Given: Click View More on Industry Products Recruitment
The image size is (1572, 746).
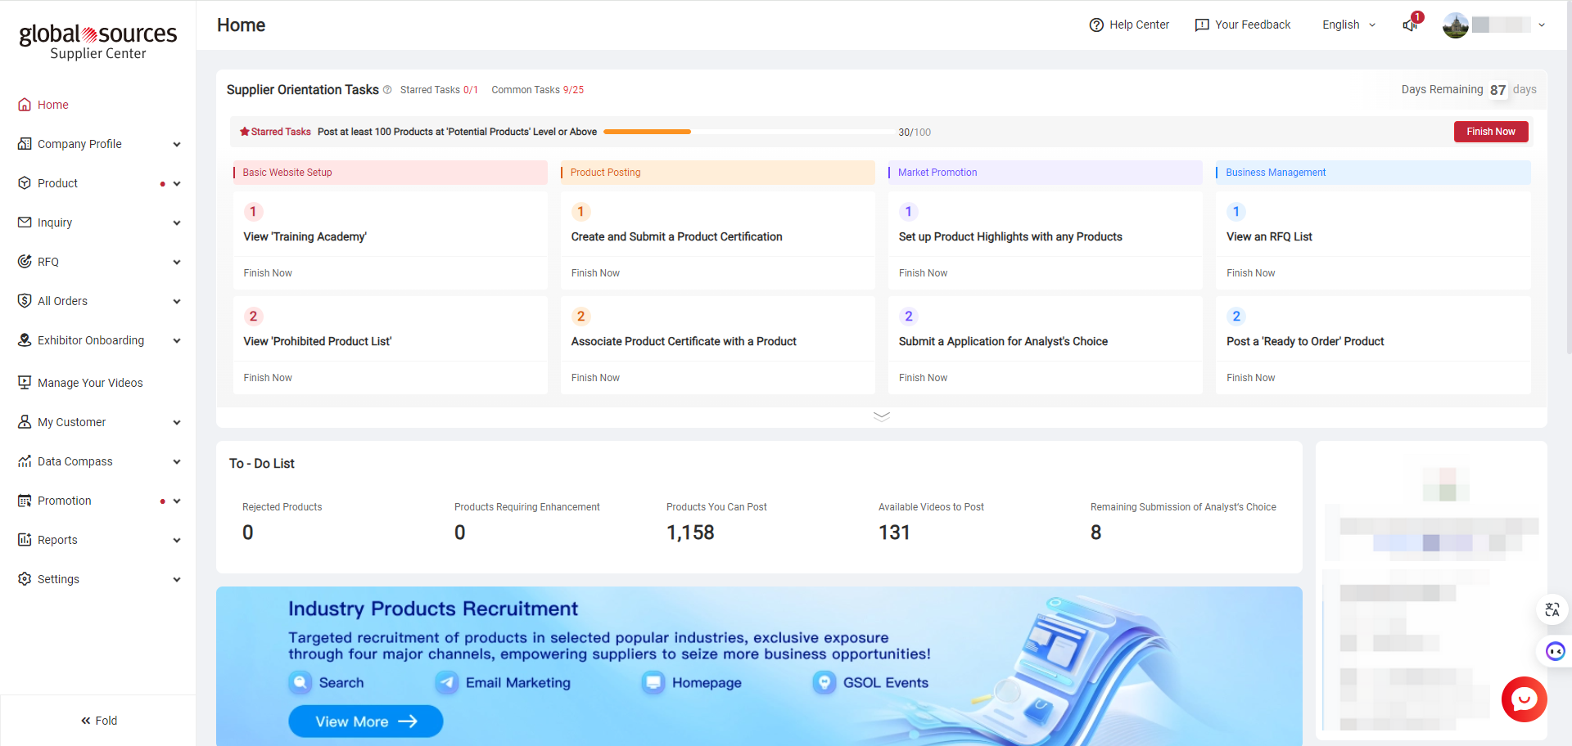Looking at the screenshot, I should [x=365, y=721].
